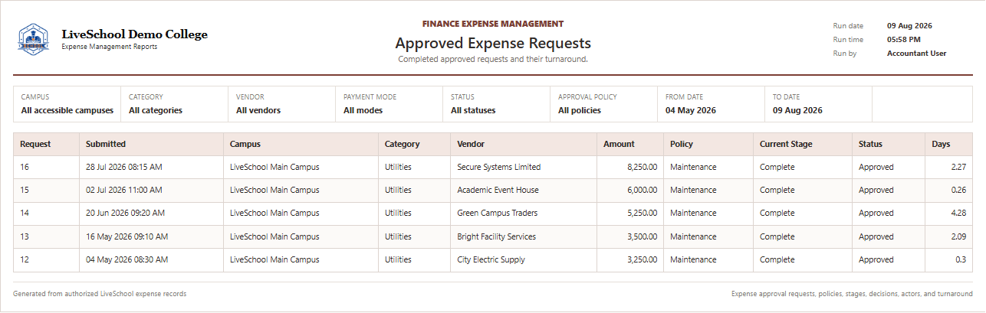This screenshot has height=313, width=986.
Task: Click the LiveSchool Demo College logo
Action: pos(33,40)
